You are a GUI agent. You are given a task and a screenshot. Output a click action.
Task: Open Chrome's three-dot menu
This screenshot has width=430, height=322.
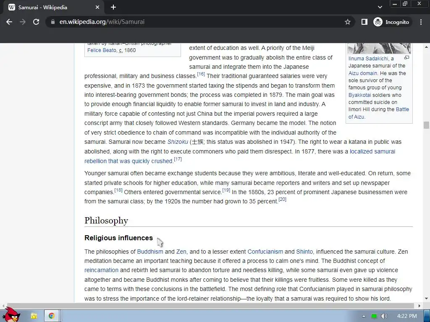coord(421,22)
